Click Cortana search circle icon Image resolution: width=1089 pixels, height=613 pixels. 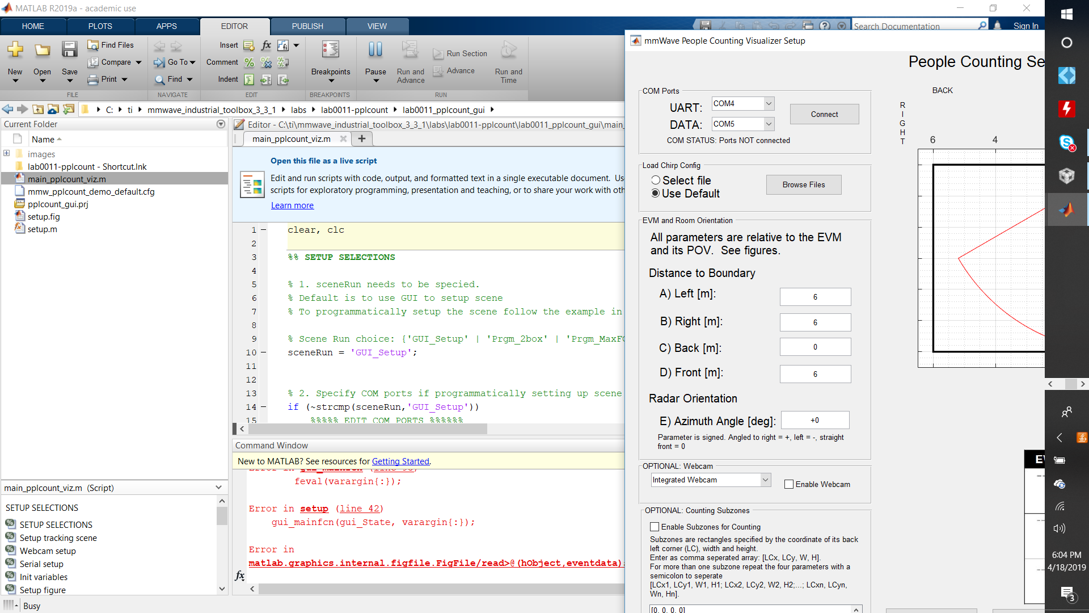pyautogui.click(x=1066, y=43)
